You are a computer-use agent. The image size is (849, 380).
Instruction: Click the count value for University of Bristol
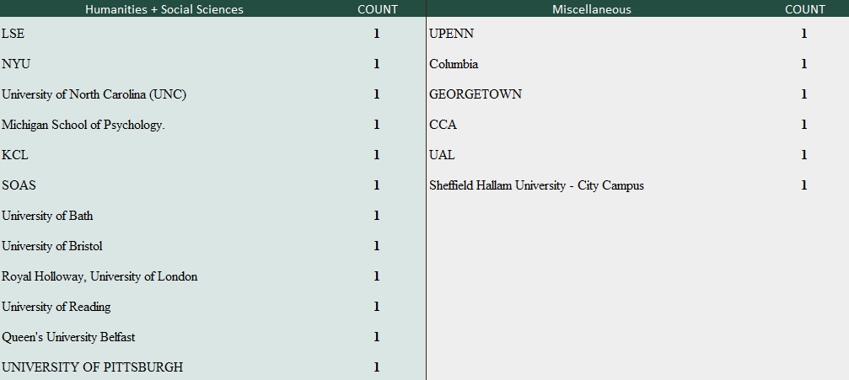[377, 246]
